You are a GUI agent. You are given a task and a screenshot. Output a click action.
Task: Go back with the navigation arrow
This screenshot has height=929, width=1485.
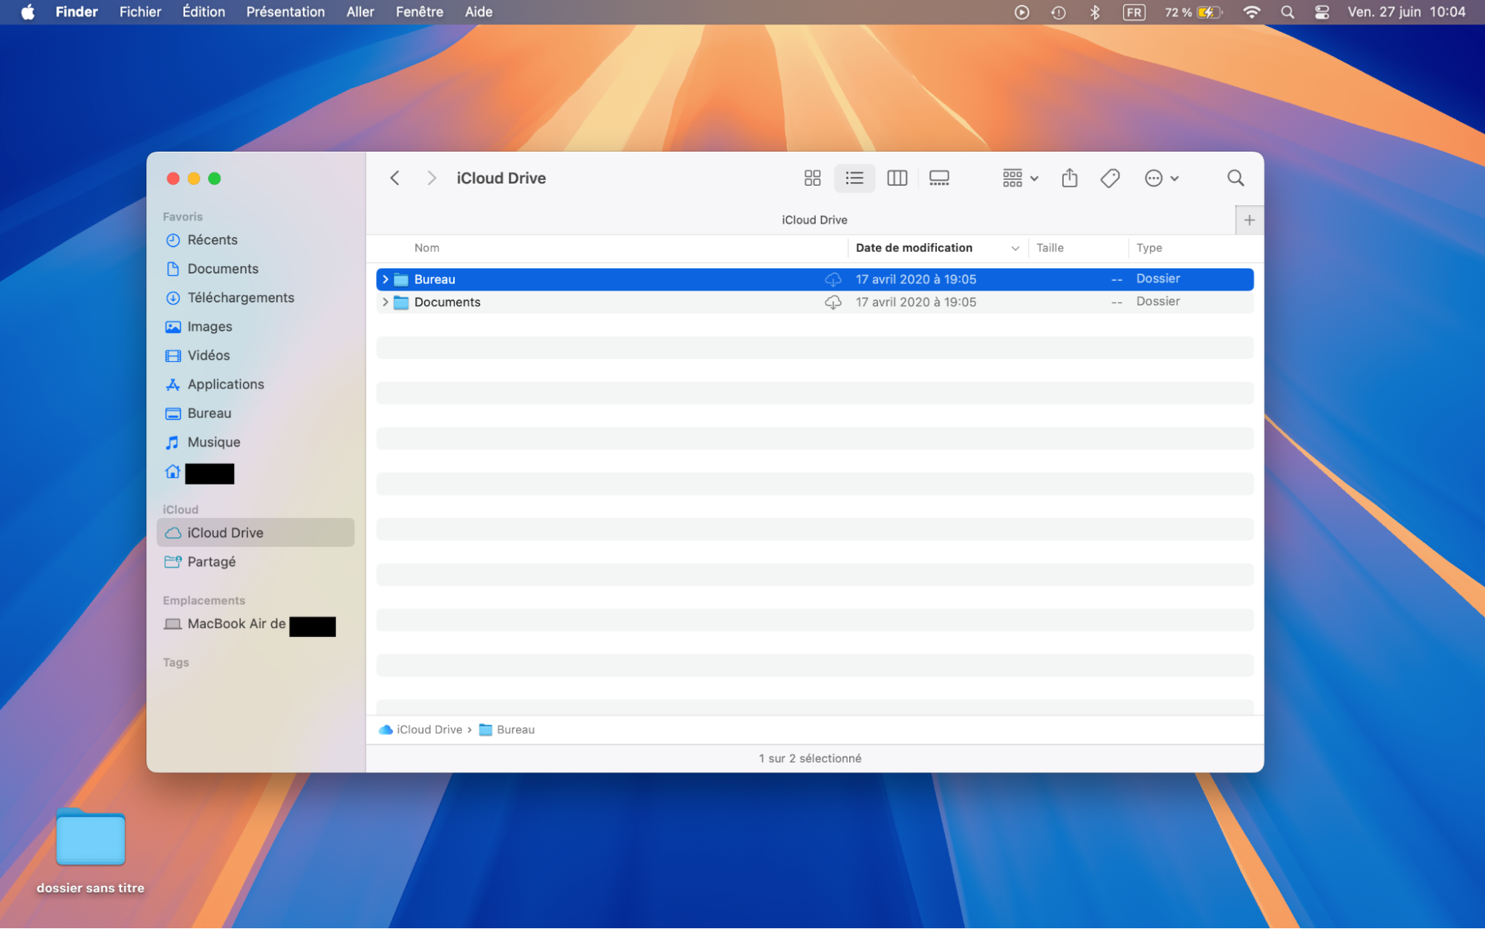point(394,178)
